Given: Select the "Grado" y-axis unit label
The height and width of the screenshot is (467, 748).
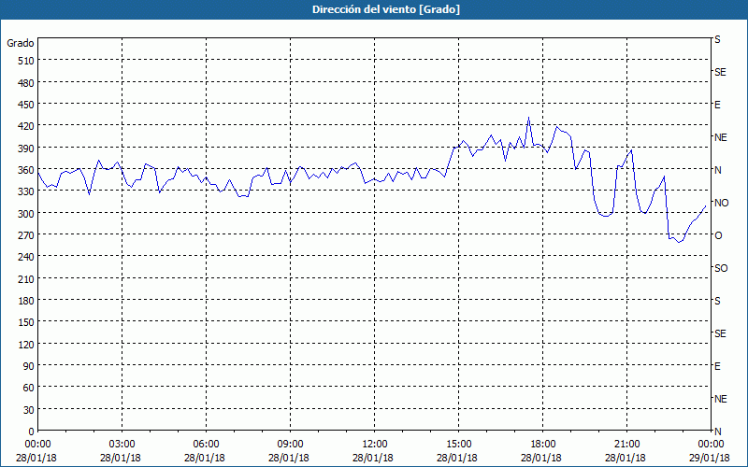Looking at the screenshot, I should 20,43.
